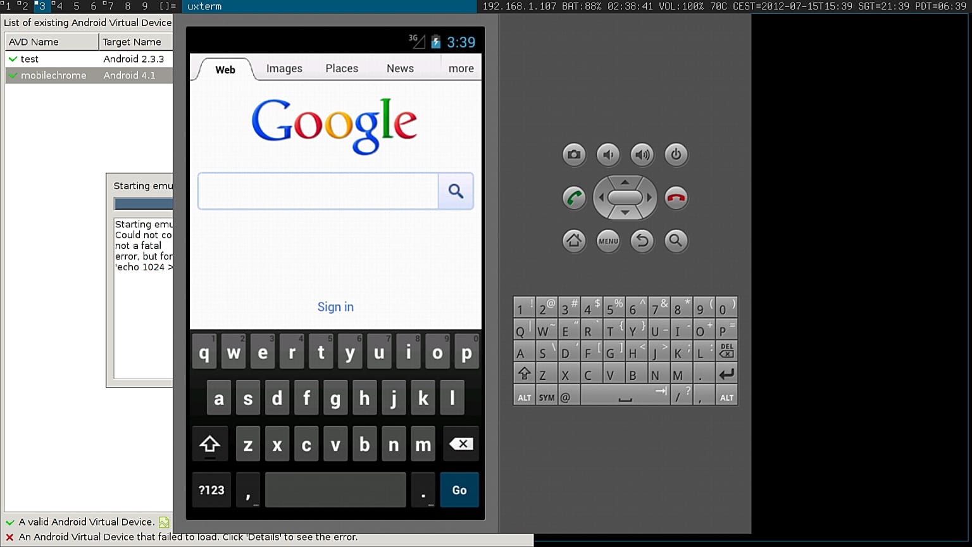Image resolution: width=972 pixels, height=547 pixels.
Task: Click the hardware keyboard '1' key
Action: (x=524, y=307)
